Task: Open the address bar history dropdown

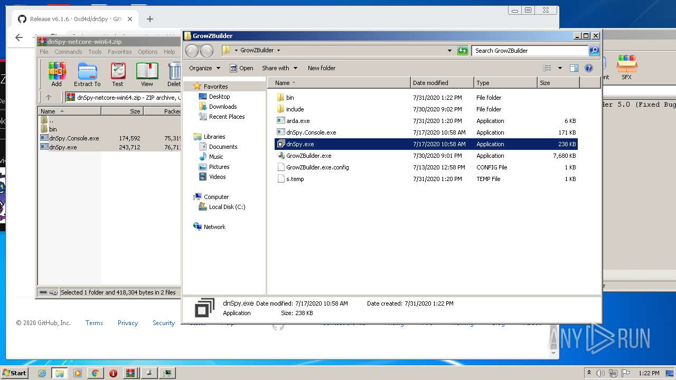Action: tap(449, 51)
